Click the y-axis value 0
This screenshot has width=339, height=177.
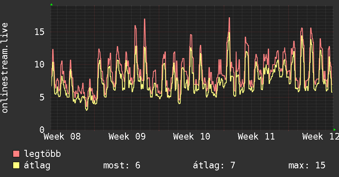click(x=42, y=130)
